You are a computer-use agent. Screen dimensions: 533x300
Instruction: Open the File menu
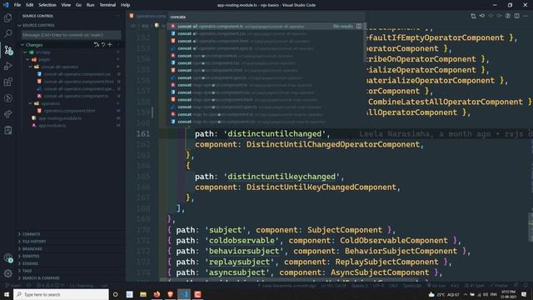pos(17,5)
